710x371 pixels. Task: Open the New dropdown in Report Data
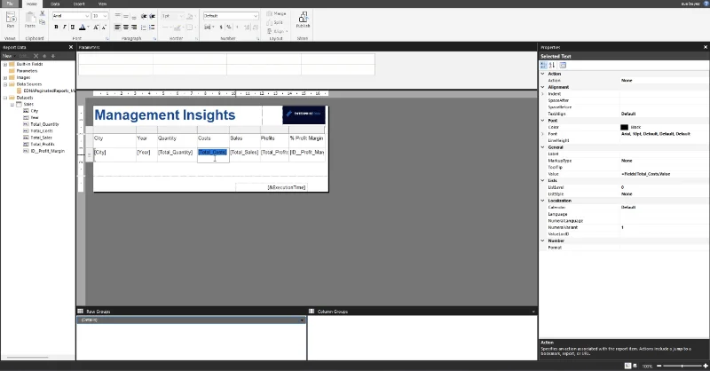9,56
